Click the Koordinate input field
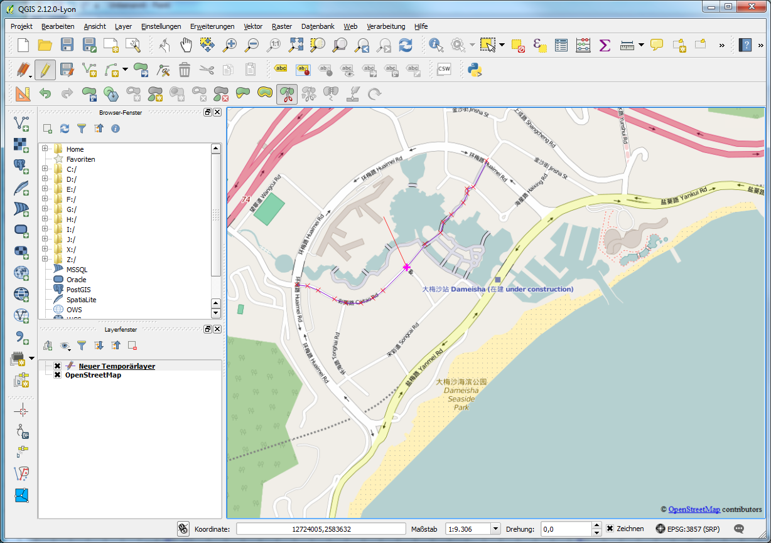Screen dimensions: 771x543 321,529
